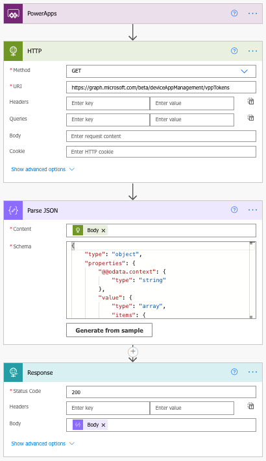The image size is (266, 461).
Task: Switch Headers to text mode icon in HTTP
Action: [x=250, y=101]
